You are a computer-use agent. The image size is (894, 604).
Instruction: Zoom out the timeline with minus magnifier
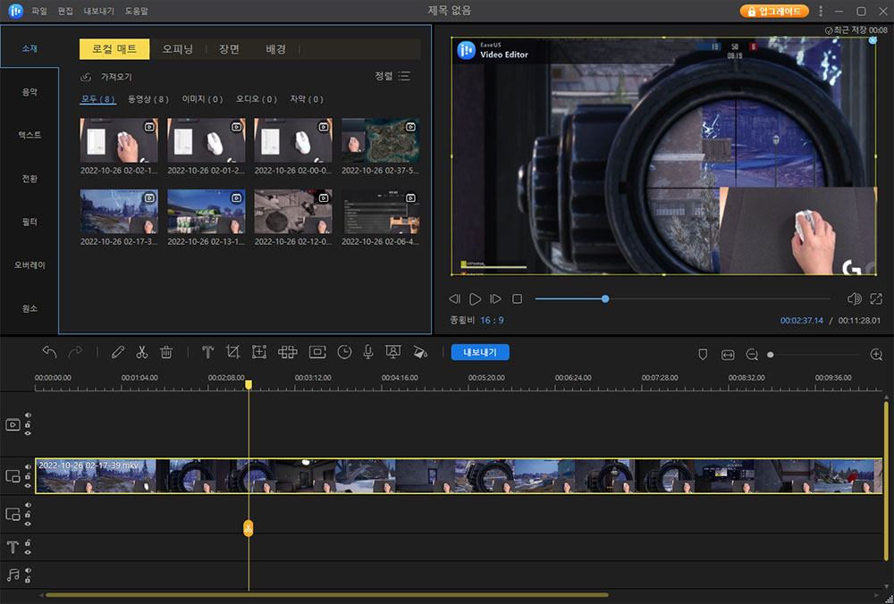tap(752, 355)
